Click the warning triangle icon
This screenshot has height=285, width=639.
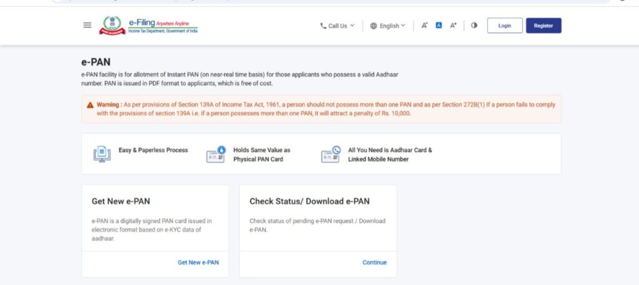click(90, 105)
